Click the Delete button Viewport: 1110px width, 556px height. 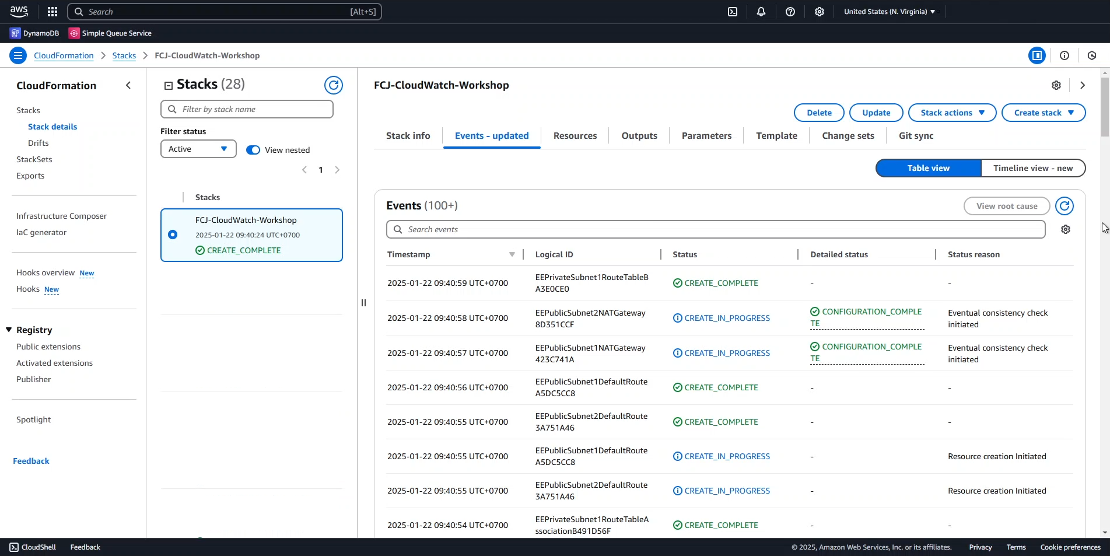click(819, 113)
